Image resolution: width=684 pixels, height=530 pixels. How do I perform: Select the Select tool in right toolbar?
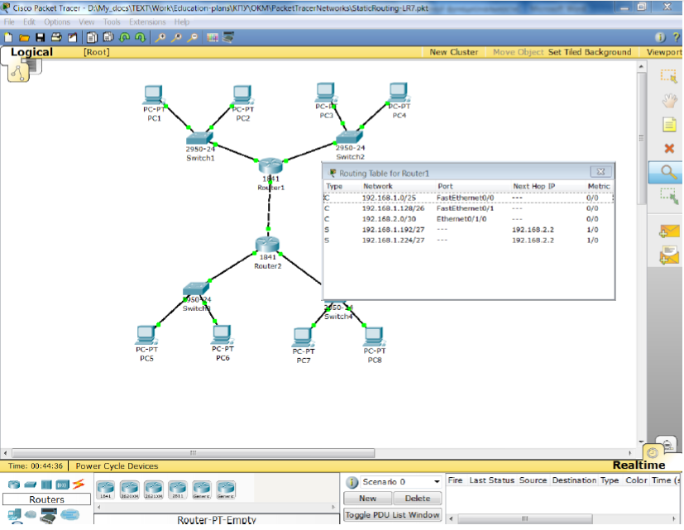point(668,76)
